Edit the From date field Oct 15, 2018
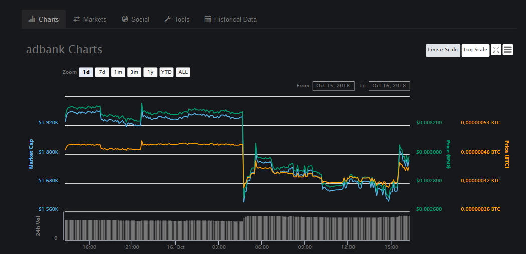Viewport: 526px width, 254px height. tap(333, 86)
